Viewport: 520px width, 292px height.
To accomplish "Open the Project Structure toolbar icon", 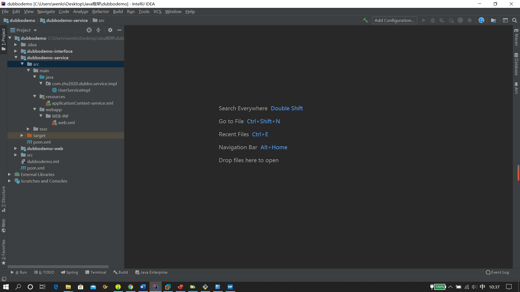I will point(493,20).
